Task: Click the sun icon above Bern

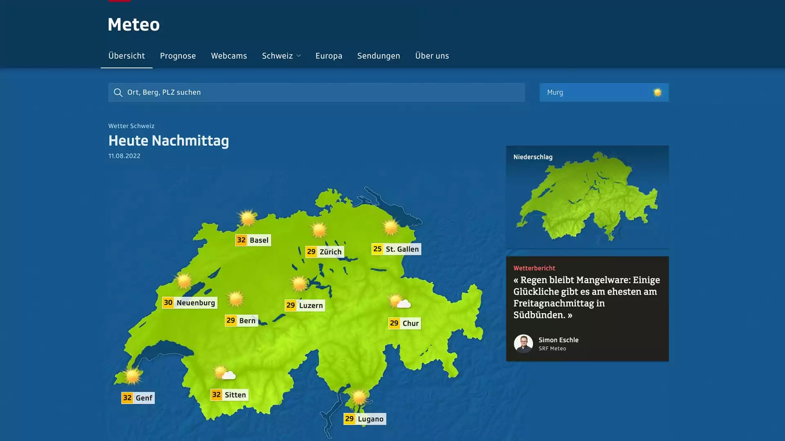Action: click(x=235, y=299)
